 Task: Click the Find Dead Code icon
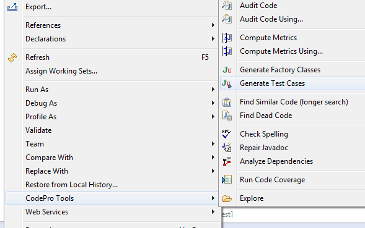point(227,116)
